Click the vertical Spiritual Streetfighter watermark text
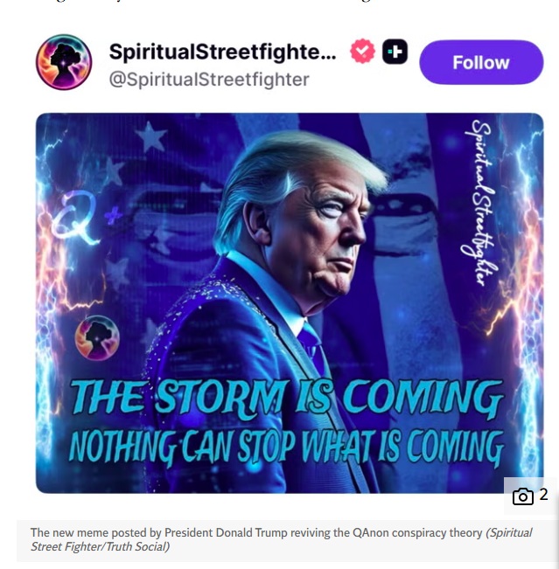 pyautogui.click(x=480, y=203)
